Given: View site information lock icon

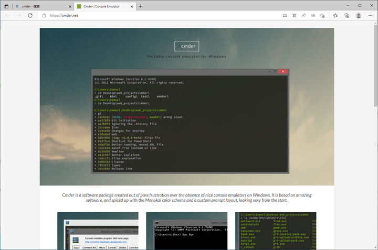Looking at the screenshot, I should coord(44,15).
